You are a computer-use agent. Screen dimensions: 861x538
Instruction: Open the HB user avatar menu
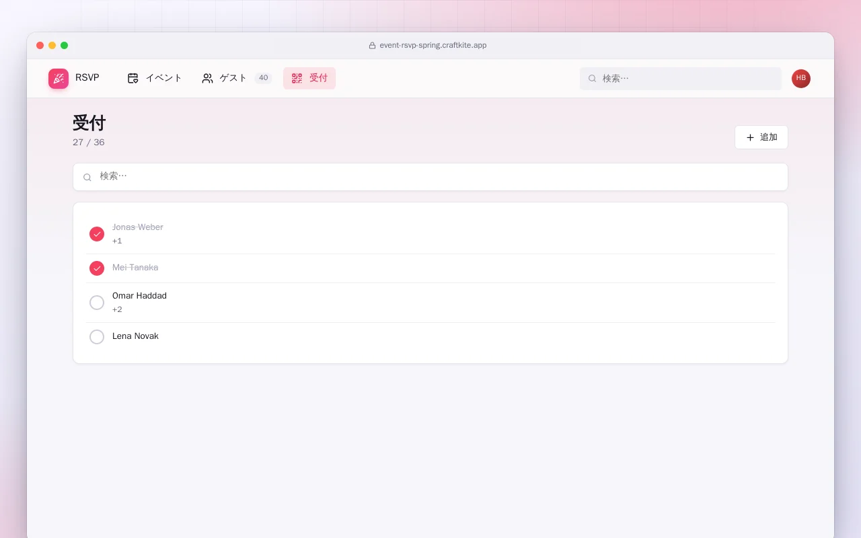pos(801,79)
